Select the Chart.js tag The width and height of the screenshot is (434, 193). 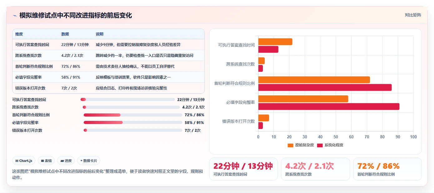24,161
